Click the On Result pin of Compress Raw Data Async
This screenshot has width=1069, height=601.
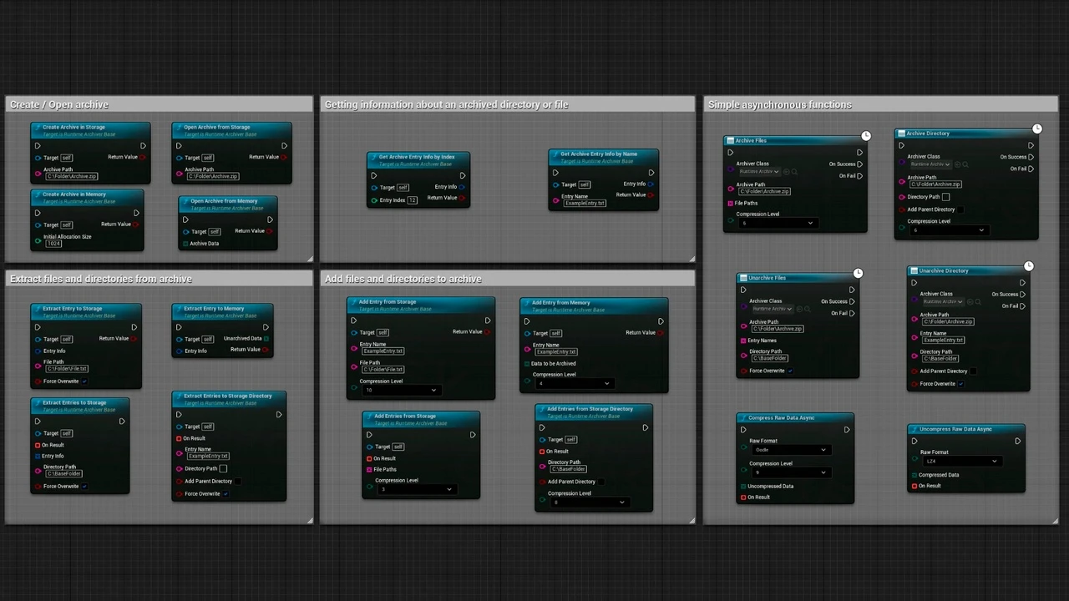742,497
